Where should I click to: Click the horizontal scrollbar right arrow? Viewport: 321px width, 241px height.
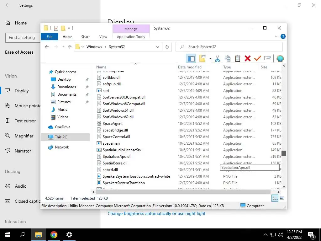pos(278,192)
